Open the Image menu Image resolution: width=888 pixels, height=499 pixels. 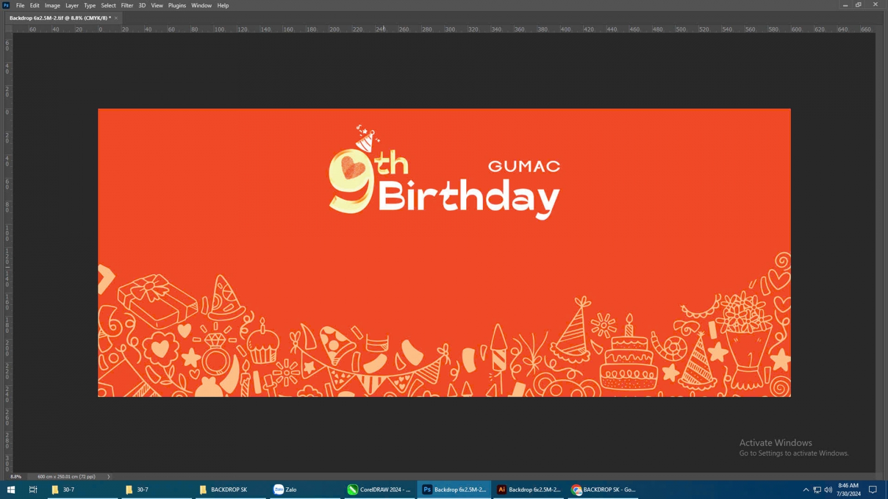[52, 6]
